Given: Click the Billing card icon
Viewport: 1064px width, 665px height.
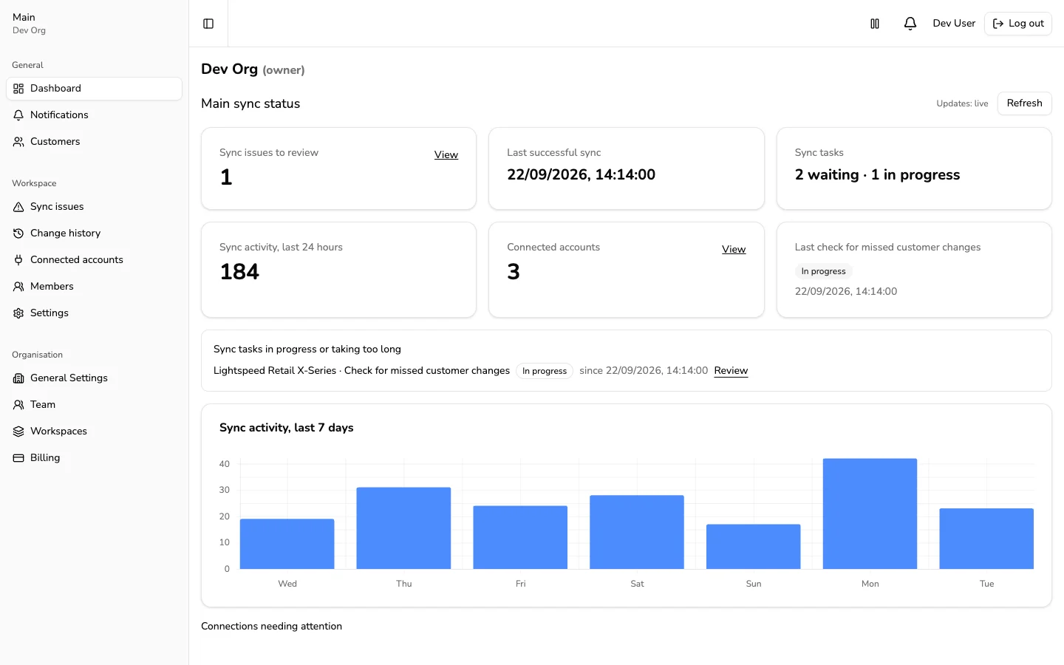Looking at the screenshot, I should (18, 458).
